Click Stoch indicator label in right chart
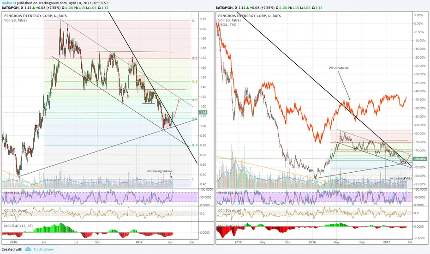The image size is (430, 254). point(230,193)
